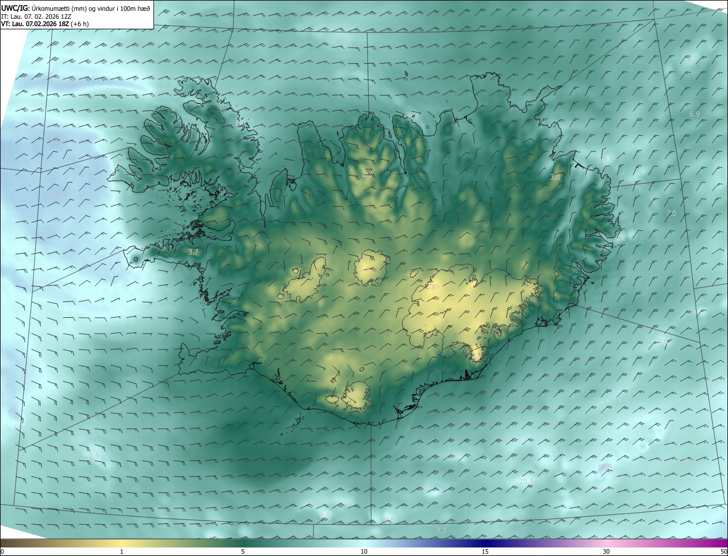
Task: Click the '10.1' value south-east of Iceland
Action: tap(527, 481)
